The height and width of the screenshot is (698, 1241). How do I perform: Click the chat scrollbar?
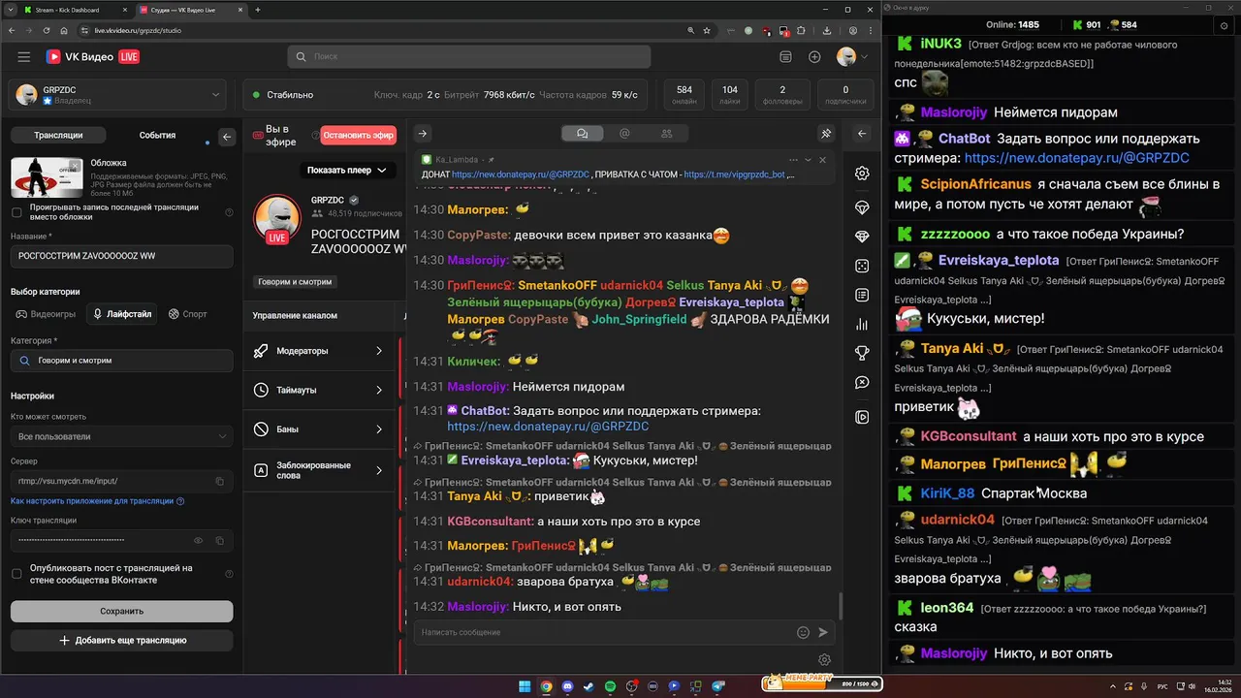tap(840, 607)
